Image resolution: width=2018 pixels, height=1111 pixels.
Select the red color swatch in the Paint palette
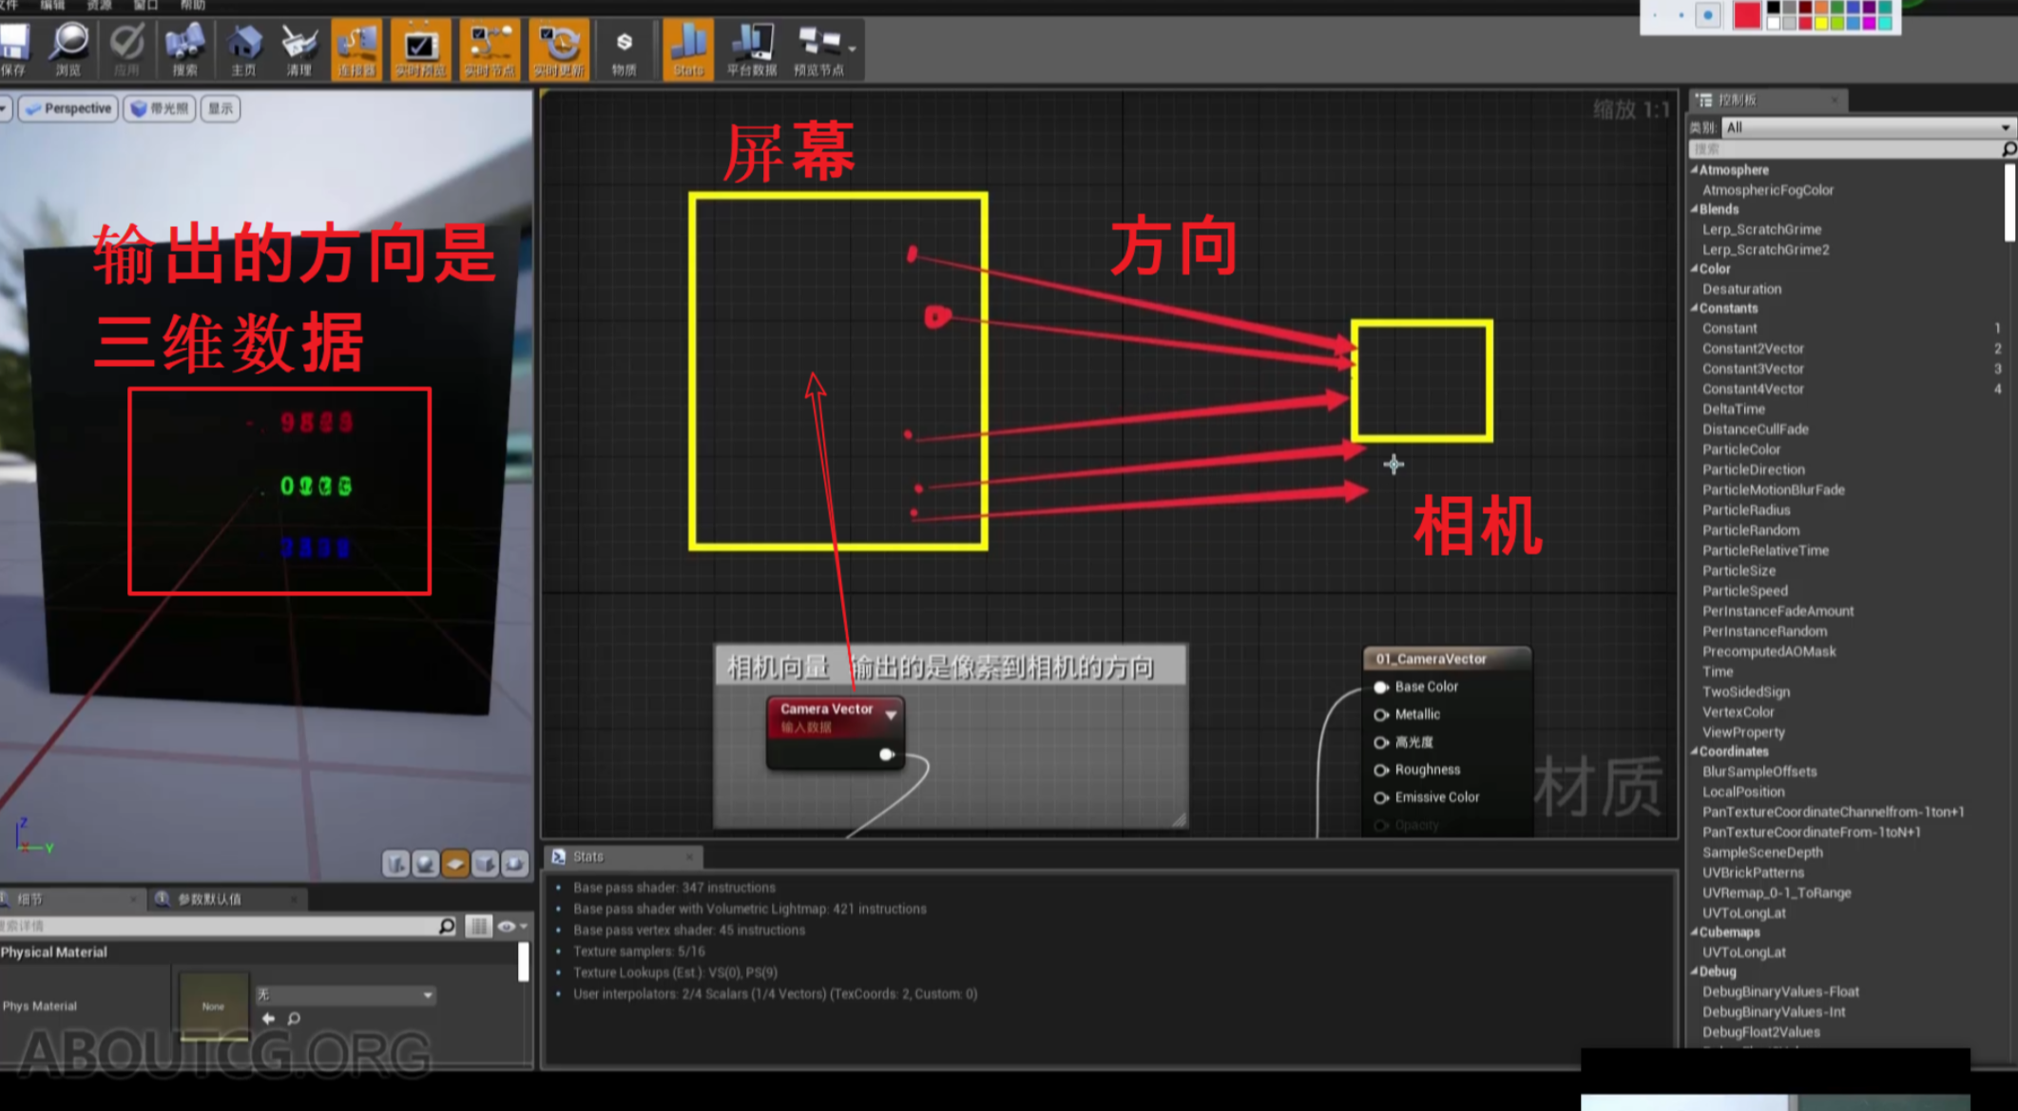tap(1747, 18)
